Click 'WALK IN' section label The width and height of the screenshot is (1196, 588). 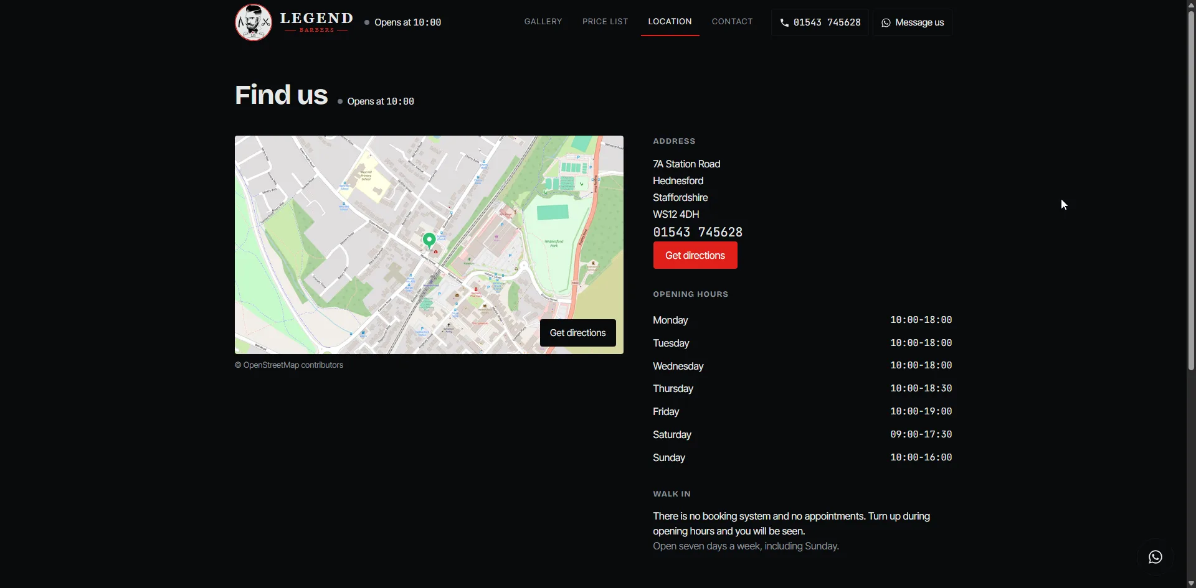click(672, 494)
